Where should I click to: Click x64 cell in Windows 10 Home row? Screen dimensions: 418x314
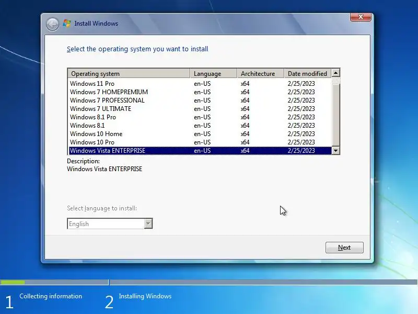[x=245, y=134]
